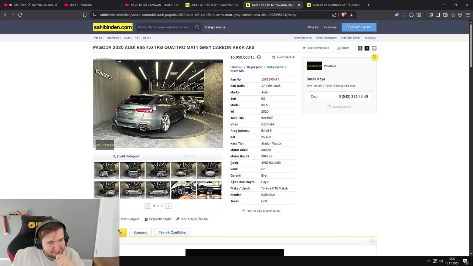Viewport: 473px width, 266px height.
Task: Go to previous photo thumbnail page
Action: click(x=148, y=206)
